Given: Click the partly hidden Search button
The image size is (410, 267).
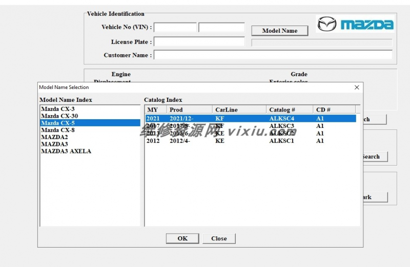Looking at the screenshot, I should pos(375,157).
